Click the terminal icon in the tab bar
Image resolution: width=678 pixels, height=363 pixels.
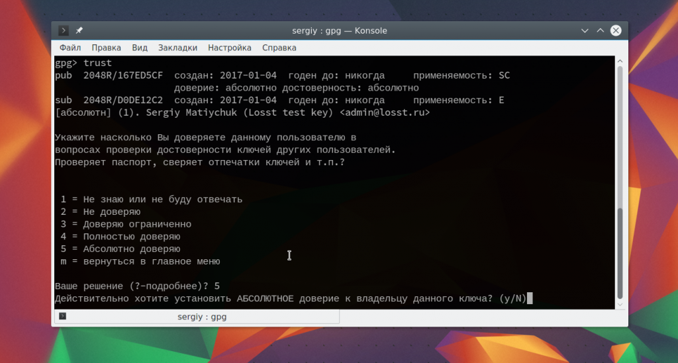(63, 316)
